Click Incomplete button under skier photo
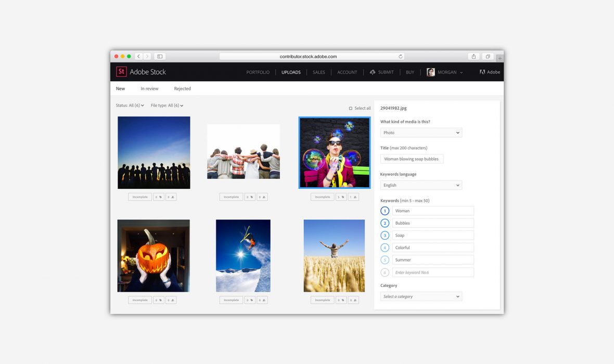 (231, 300)
